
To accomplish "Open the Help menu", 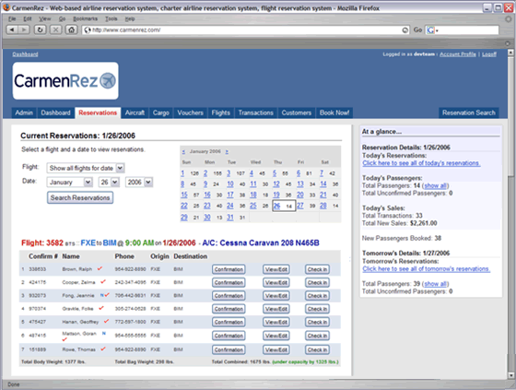I will point(130,18).
